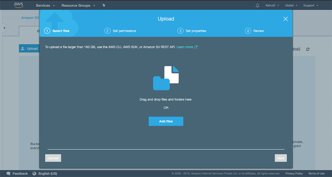The height and width of the screenshot is (177, 332).
Task: Click the Feedback speech bubble icon
Action: [8, 173]
